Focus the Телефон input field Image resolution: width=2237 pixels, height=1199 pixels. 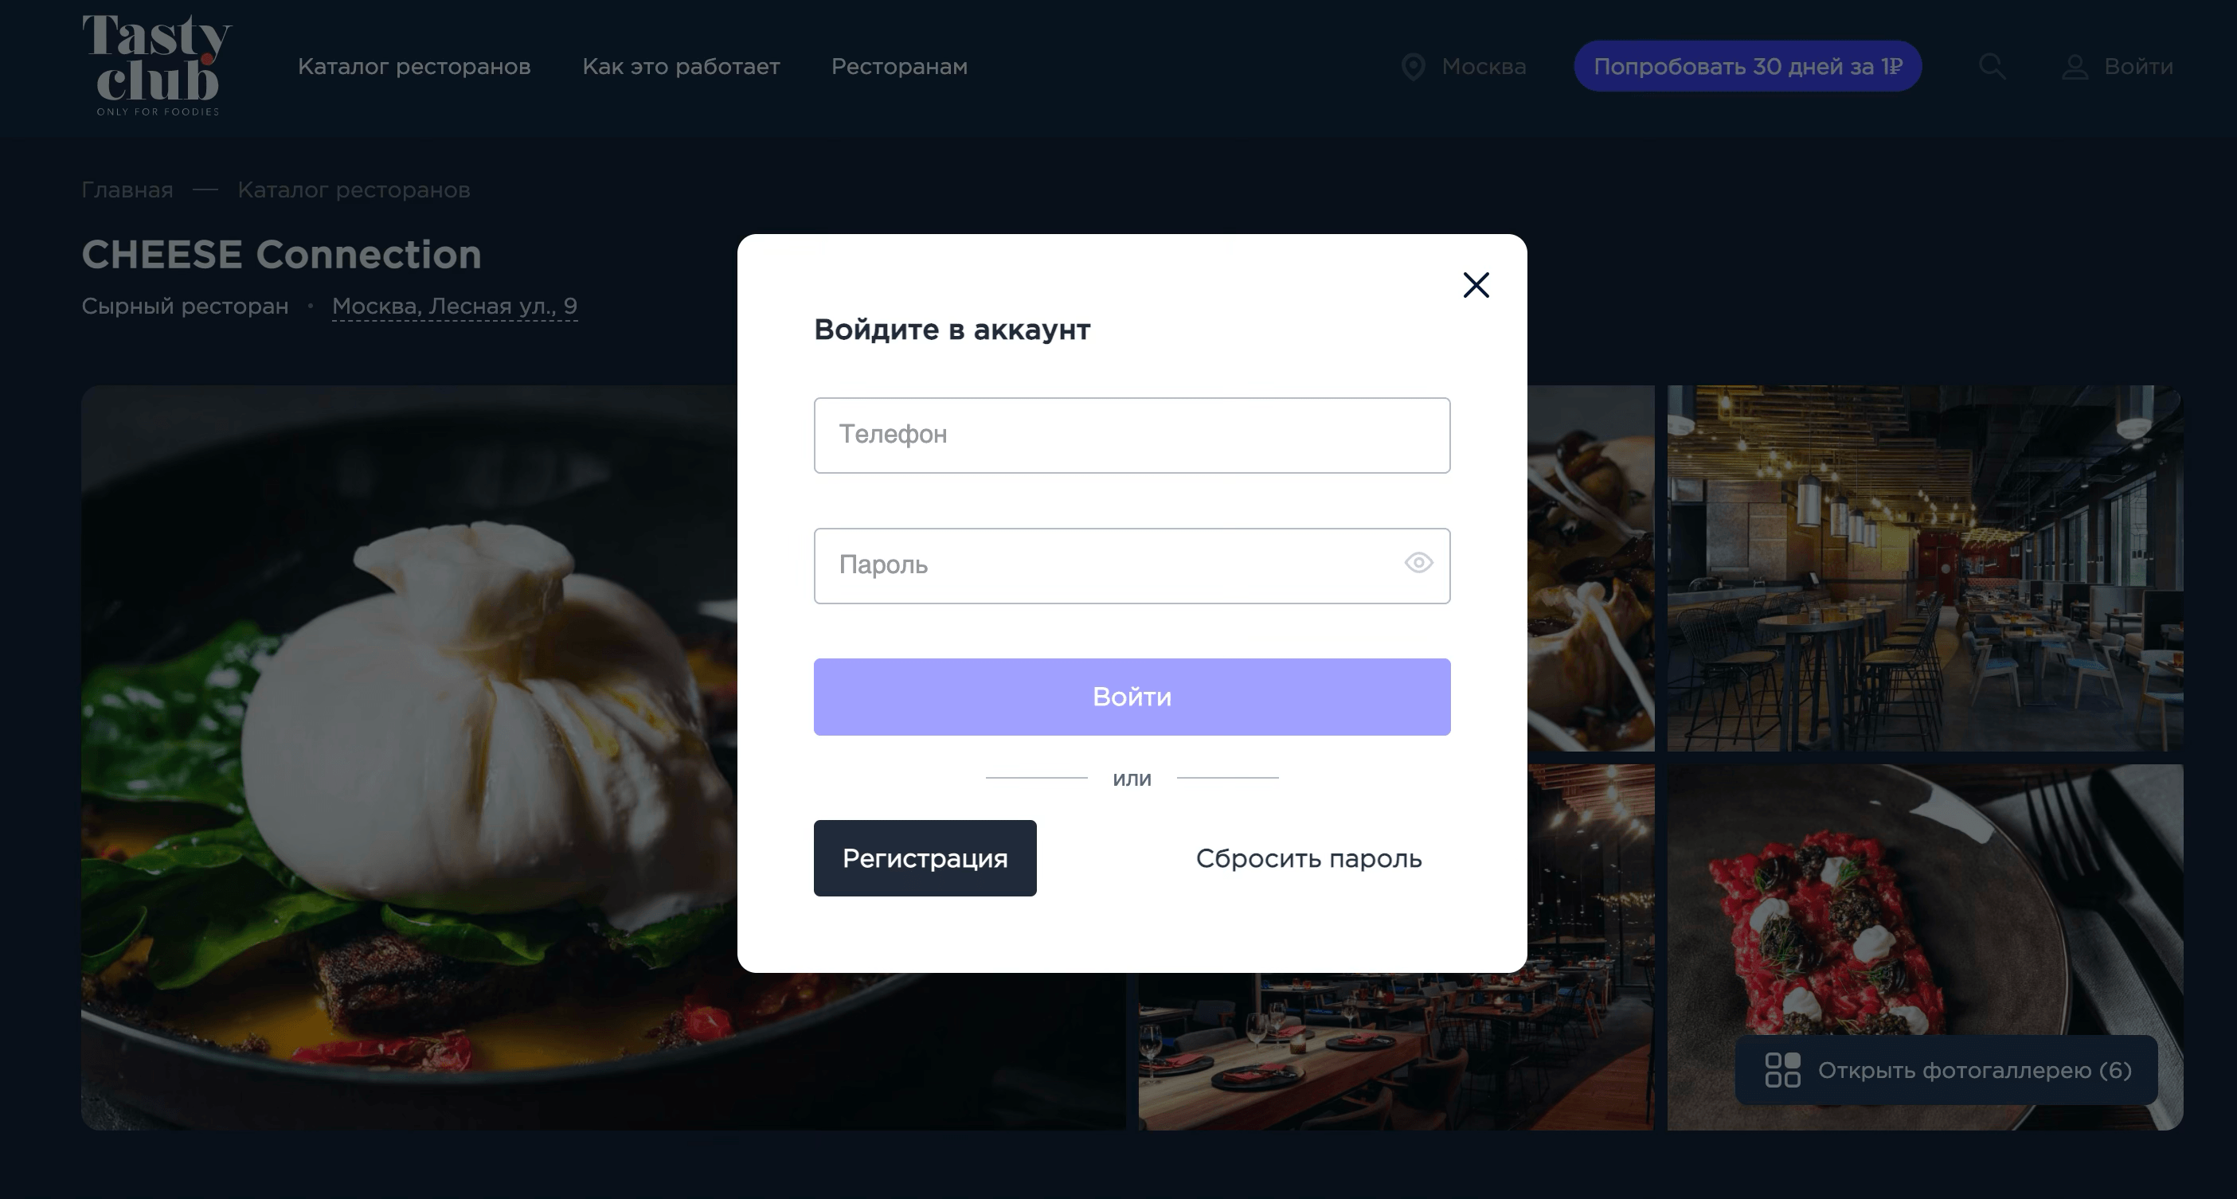(1132, 435)
